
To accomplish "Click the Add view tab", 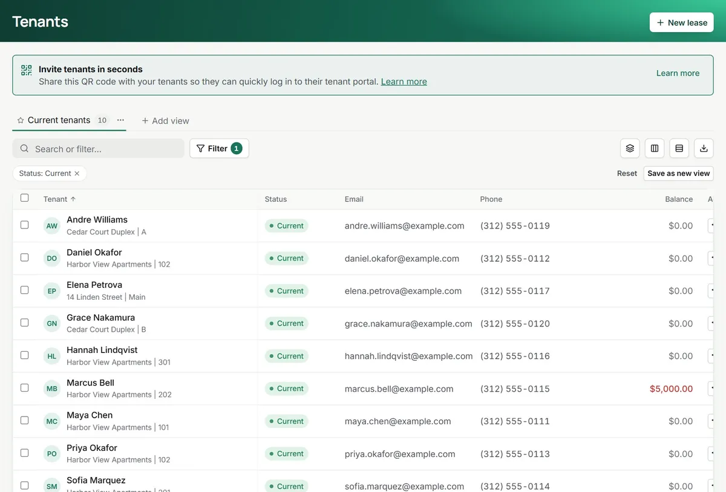I will pos(165,121).
